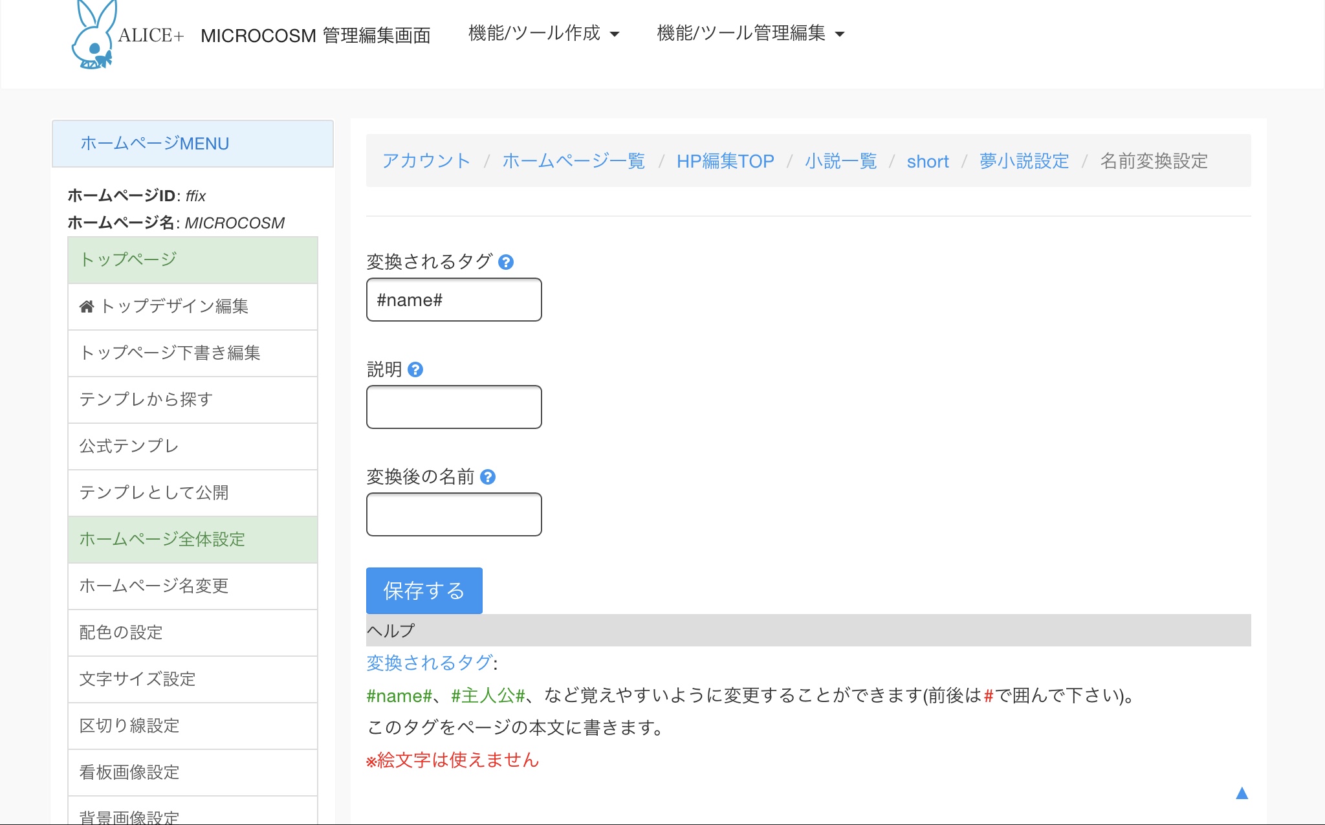Viewport: 1325px width, 825px height.
Task: Expand 機能/ツール作成 dropdown menu
Action: (543, 34)
